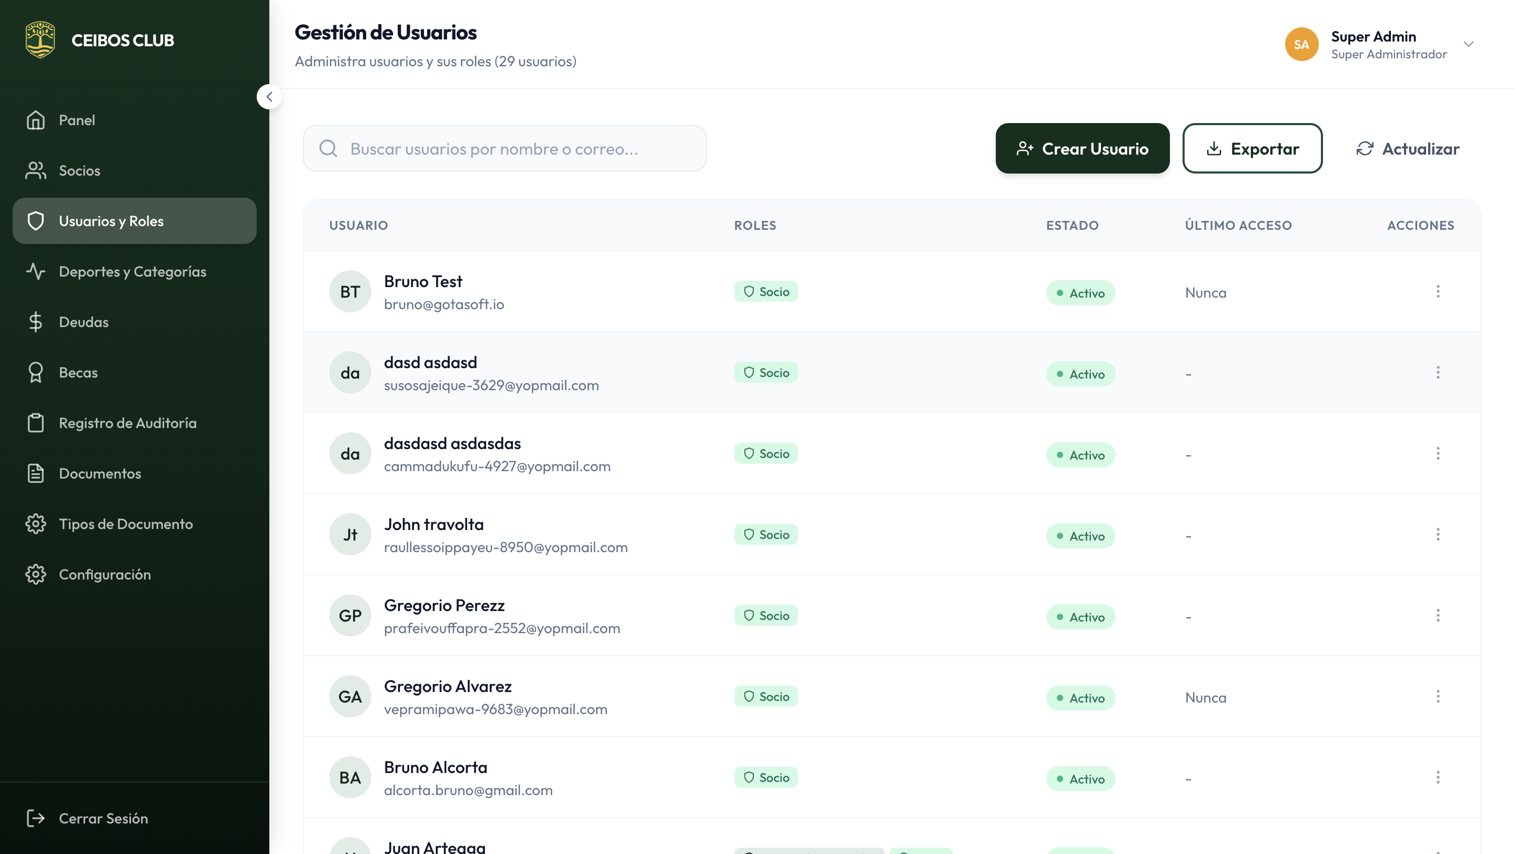Focus the user search input field
This screenshot has width=1515, height=854.
click(518, 149)
